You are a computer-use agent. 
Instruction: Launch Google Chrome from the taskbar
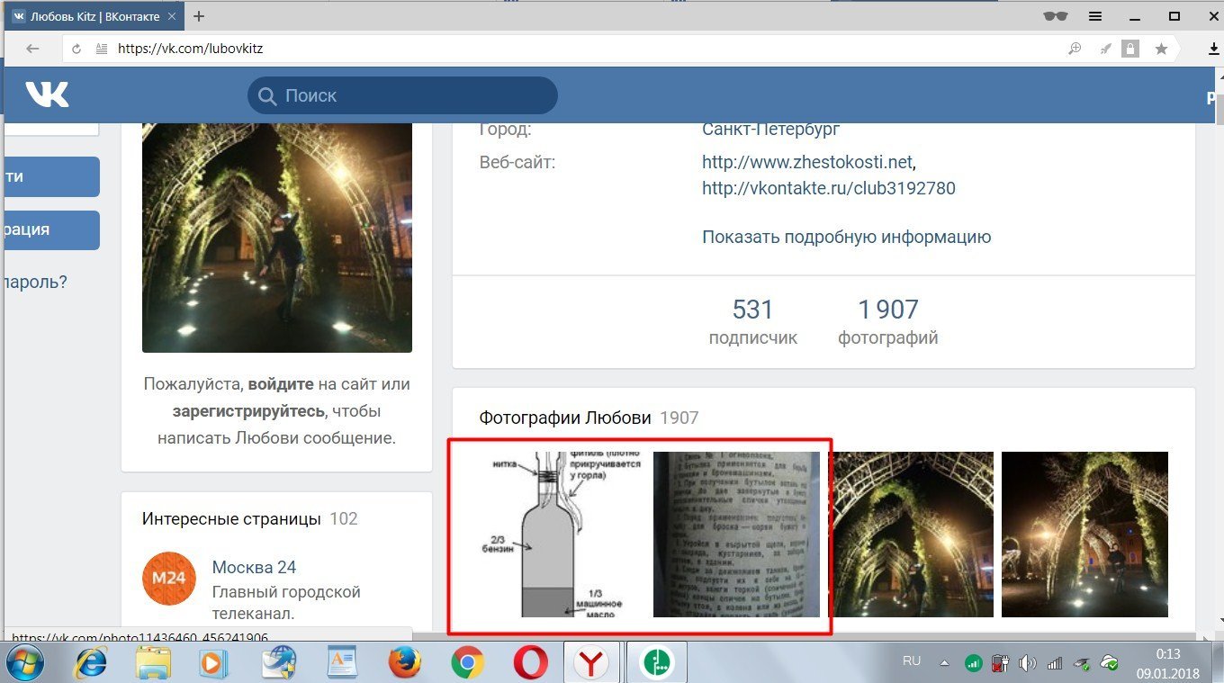coord(467,663)
